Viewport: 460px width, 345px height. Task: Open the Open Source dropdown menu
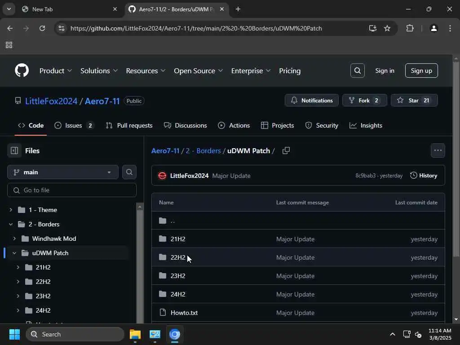click(x=198, y=71)
